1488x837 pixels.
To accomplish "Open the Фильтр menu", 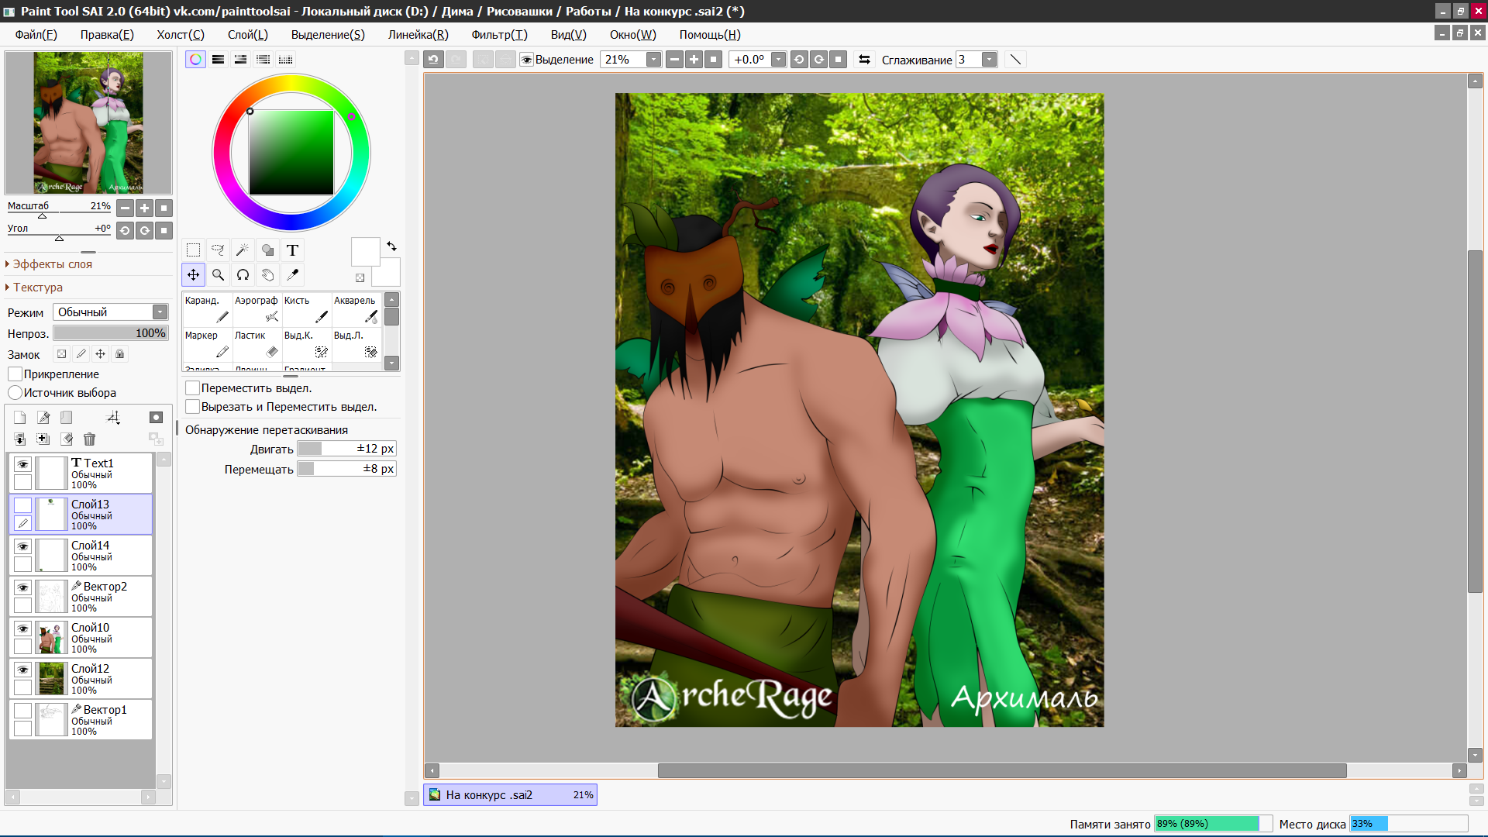I will [499, 35].
